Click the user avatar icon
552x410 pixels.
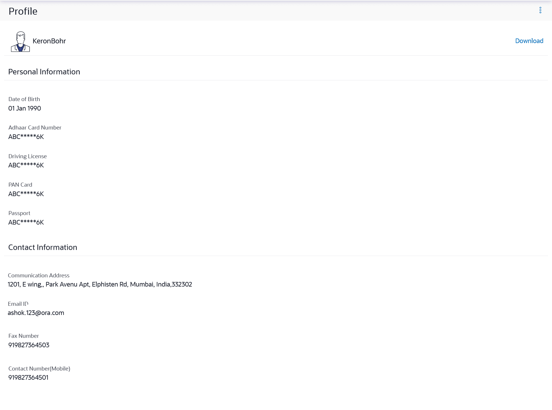(20, 42)
